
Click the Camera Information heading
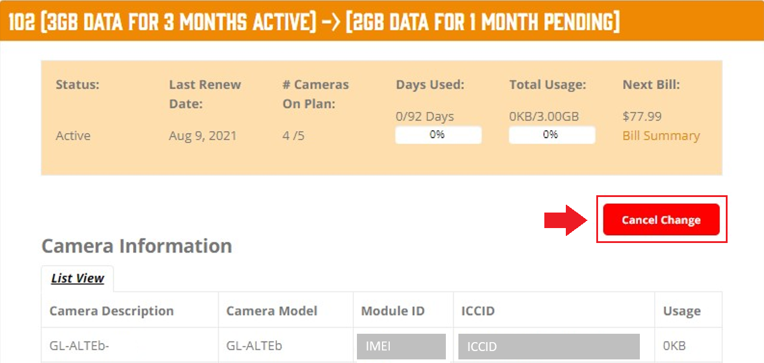[137, 245]
